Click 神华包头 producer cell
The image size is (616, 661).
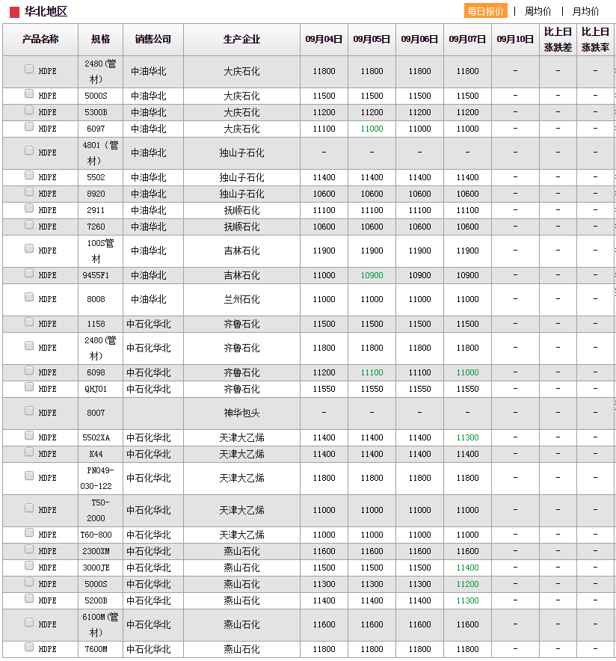[x=242, y=413]
